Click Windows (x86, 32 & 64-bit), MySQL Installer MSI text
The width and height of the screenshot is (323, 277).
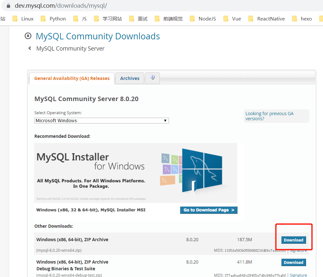point(91,210)
